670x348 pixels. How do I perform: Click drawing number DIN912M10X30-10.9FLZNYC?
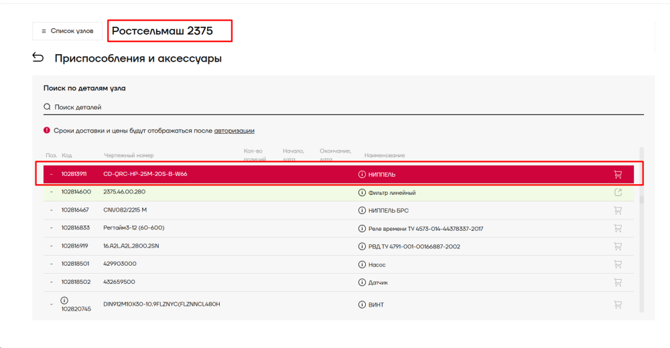(161, 304)
